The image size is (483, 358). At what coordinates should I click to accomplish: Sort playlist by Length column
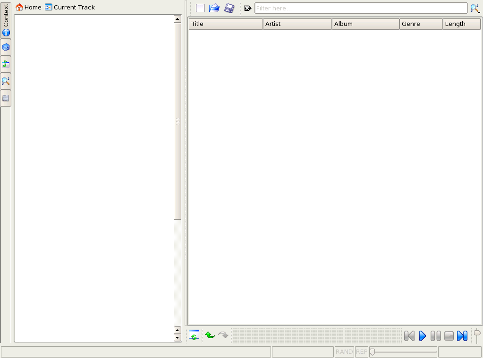pyautogui.click(x=461, y=24)
